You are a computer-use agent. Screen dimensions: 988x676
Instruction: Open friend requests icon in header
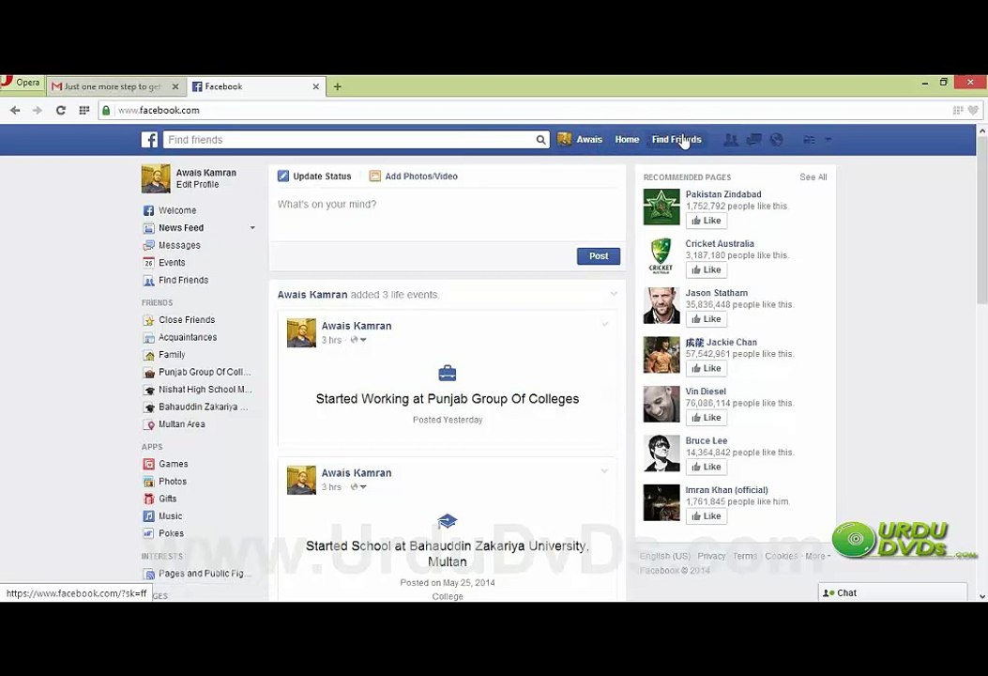(731, 139)
